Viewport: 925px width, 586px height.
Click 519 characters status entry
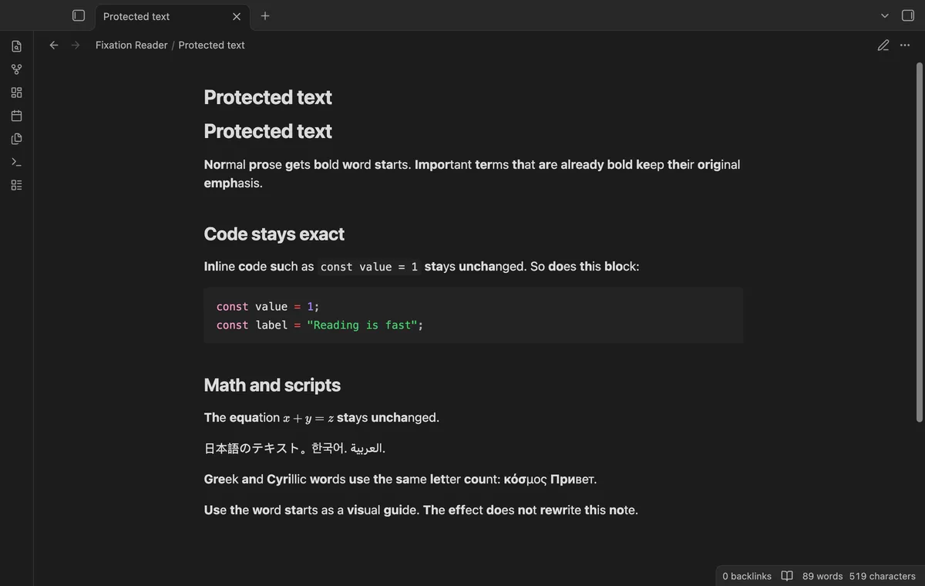click(883, 576)
